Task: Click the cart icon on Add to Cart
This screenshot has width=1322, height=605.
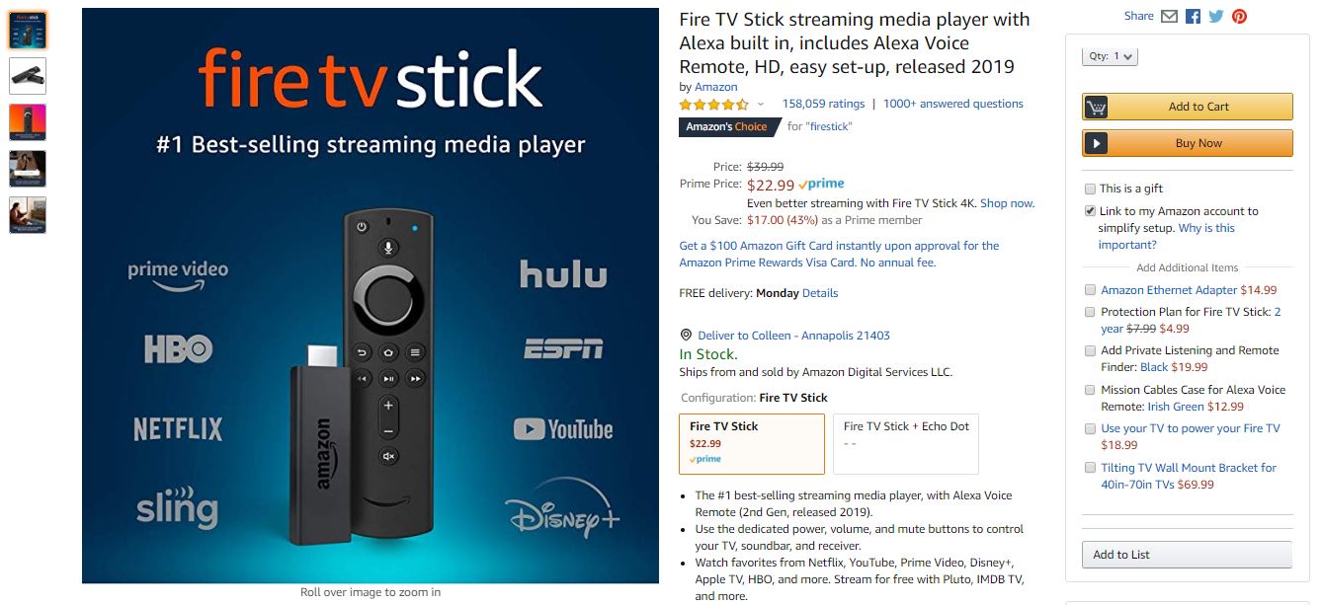Action: (x=1096, y=107)
